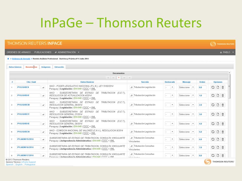Expand the Administración menu

(67, 52)
